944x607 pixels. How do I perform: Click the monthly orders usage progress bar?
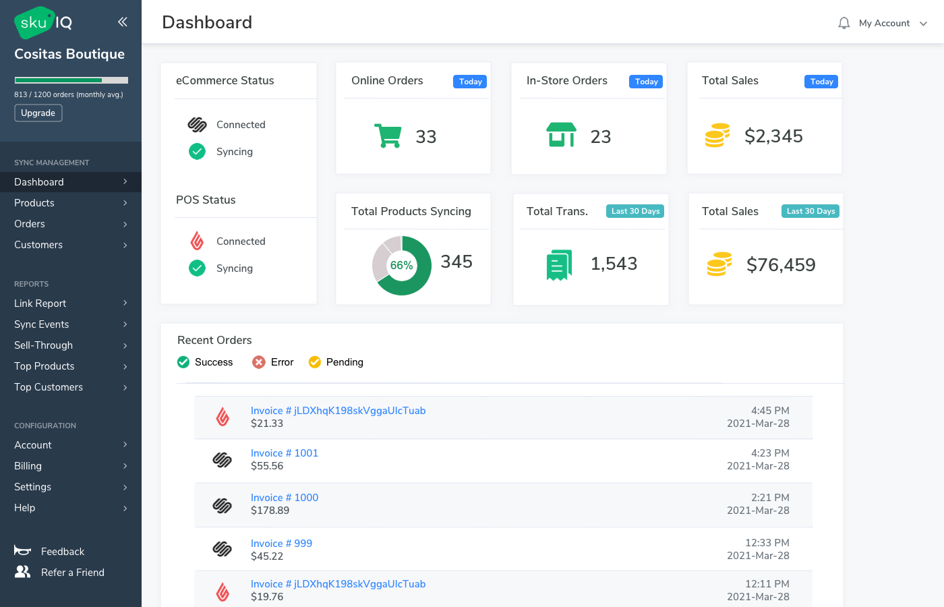coord(71,80)
